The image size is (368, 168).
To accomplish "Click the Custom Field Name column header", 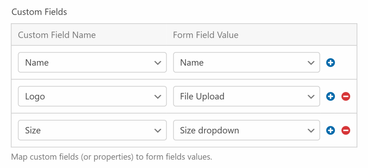I will coord(57,35).
